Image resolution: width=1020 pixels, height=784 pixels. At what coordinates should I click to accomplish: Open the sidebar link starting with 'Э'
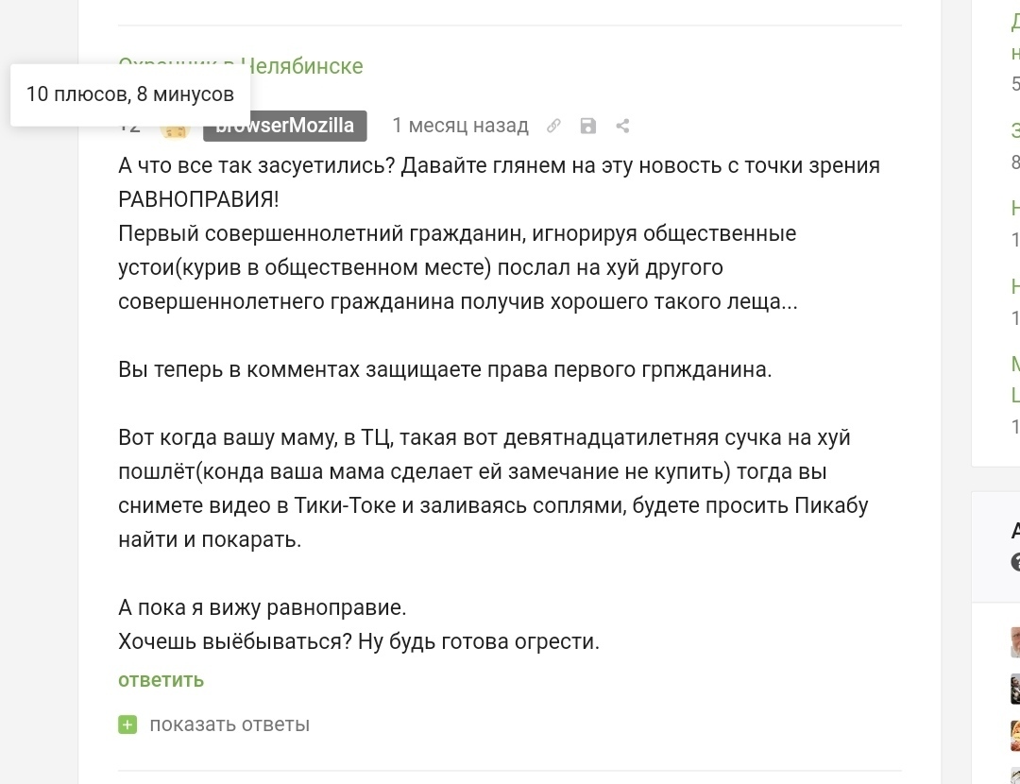tap(1015, 130)
